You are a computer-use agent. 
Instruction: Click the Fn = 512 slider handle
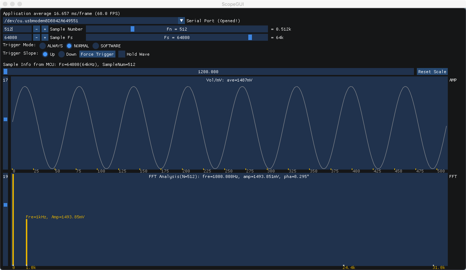[133, 29]
